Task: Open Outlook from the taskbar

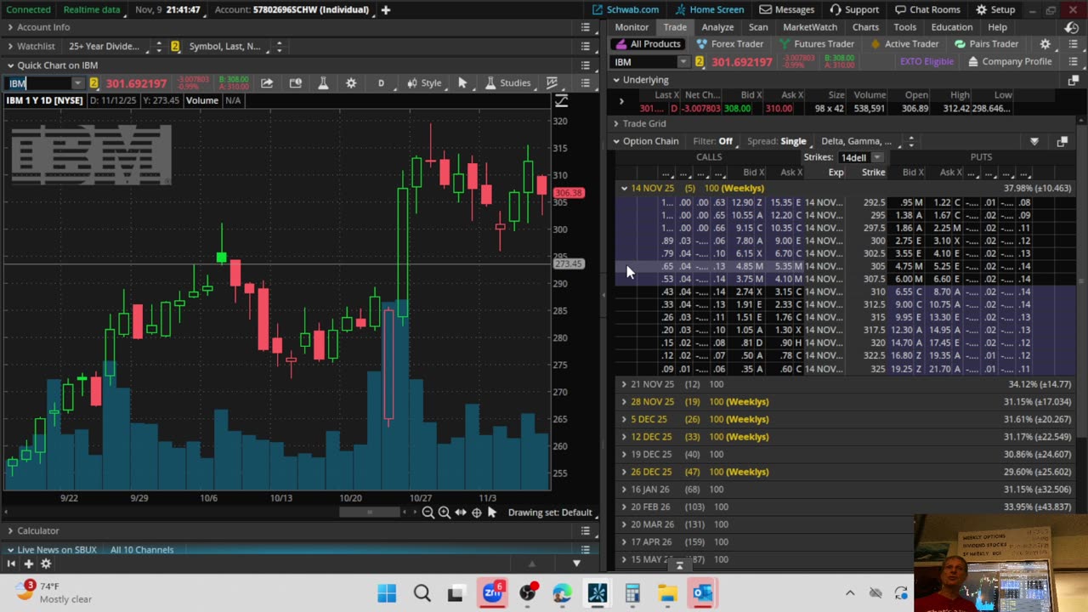Action: (702, 593)
